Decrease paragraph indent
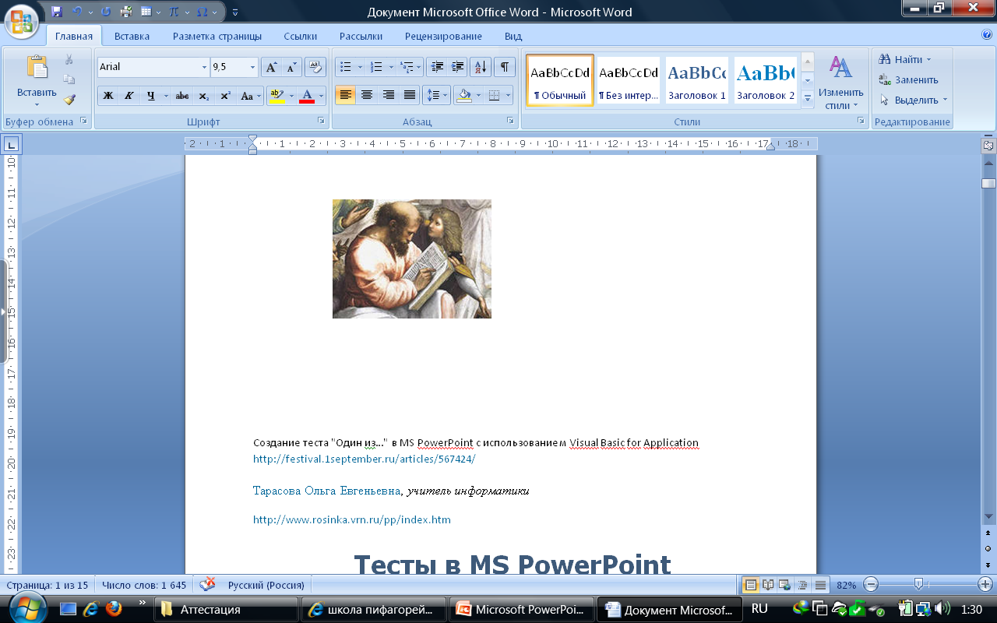The height and width of the screenshot is (623, 997). click(x=437, y=67)
